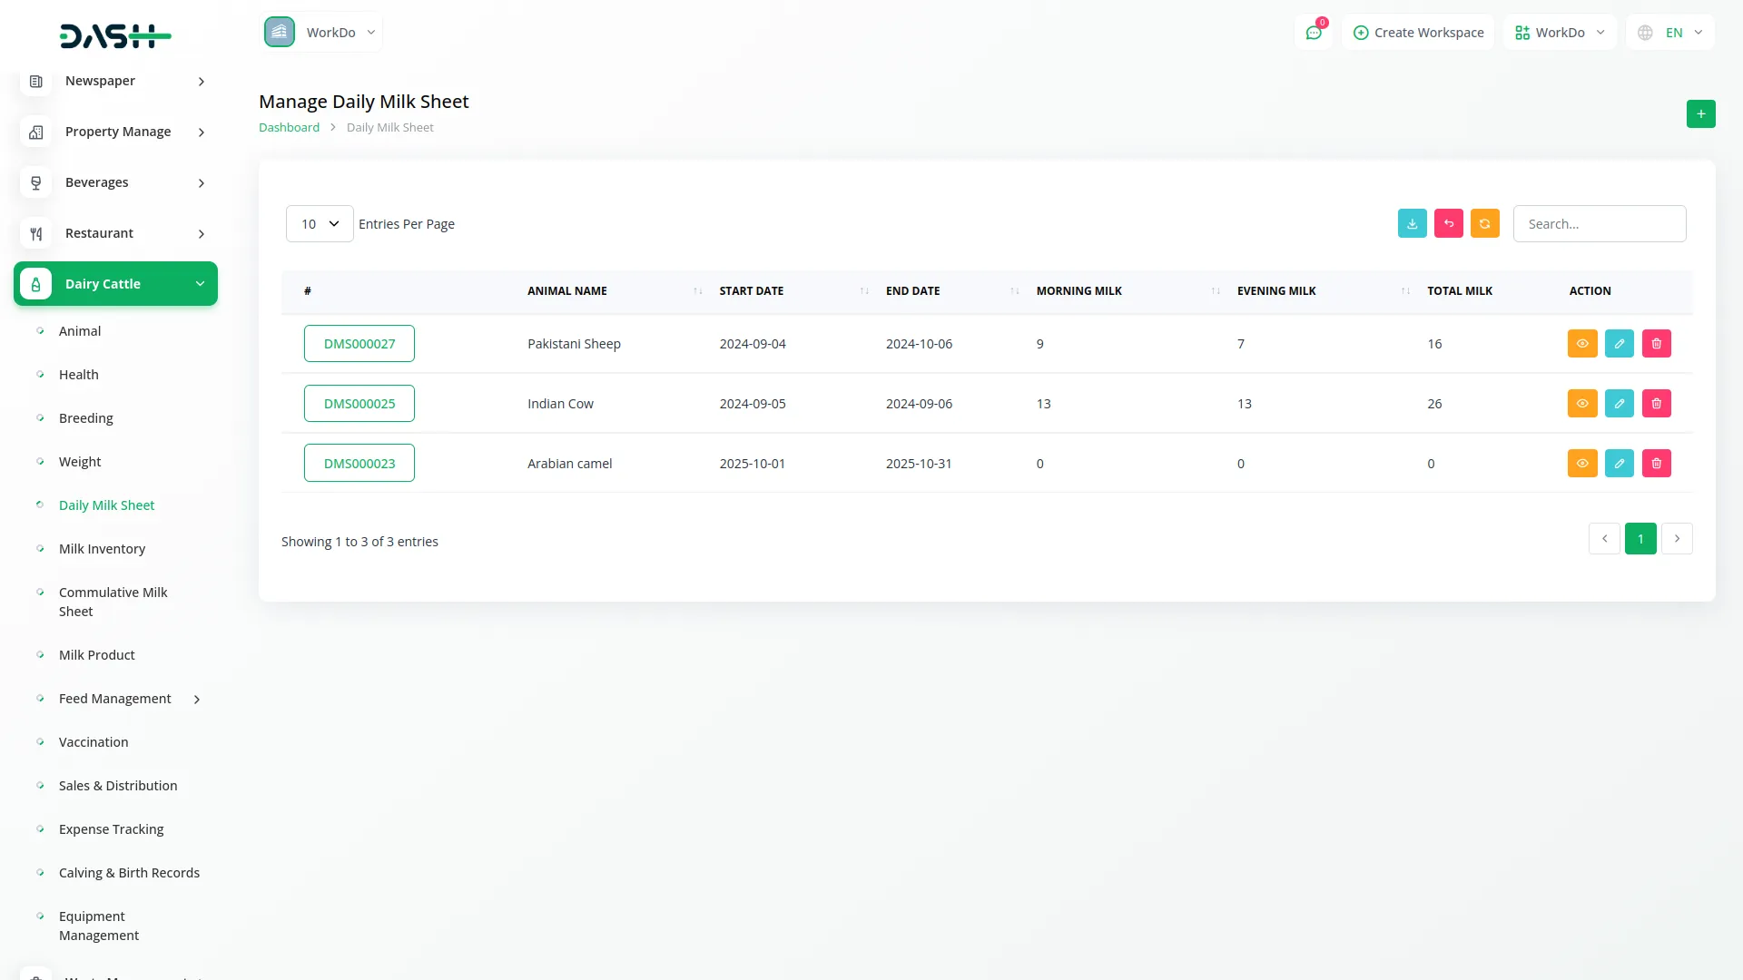Open Milk Inventory in the sidebar
Viewport: 1743px width, 980px height.
(x=102, y=549)
